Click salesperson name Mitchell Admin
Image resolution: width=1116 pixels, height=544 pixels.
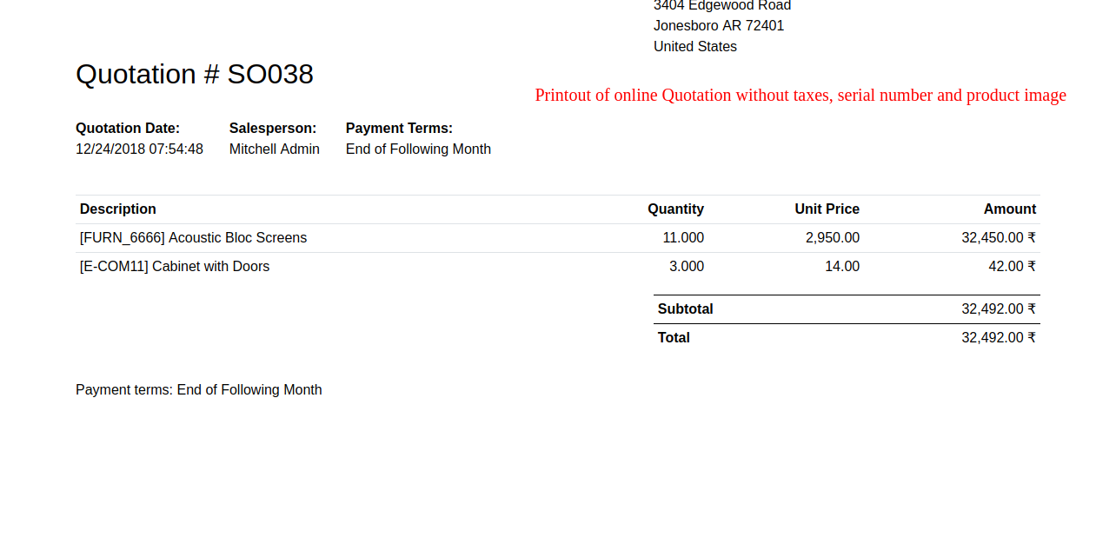(275, 149)
